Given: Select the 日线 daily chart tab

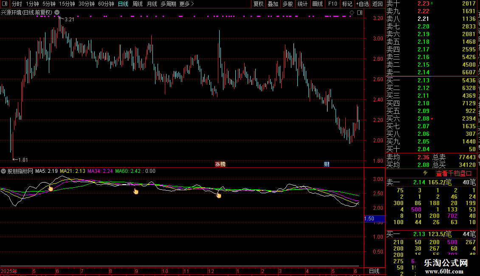Looking at the screenshot, I should [123, 4].
